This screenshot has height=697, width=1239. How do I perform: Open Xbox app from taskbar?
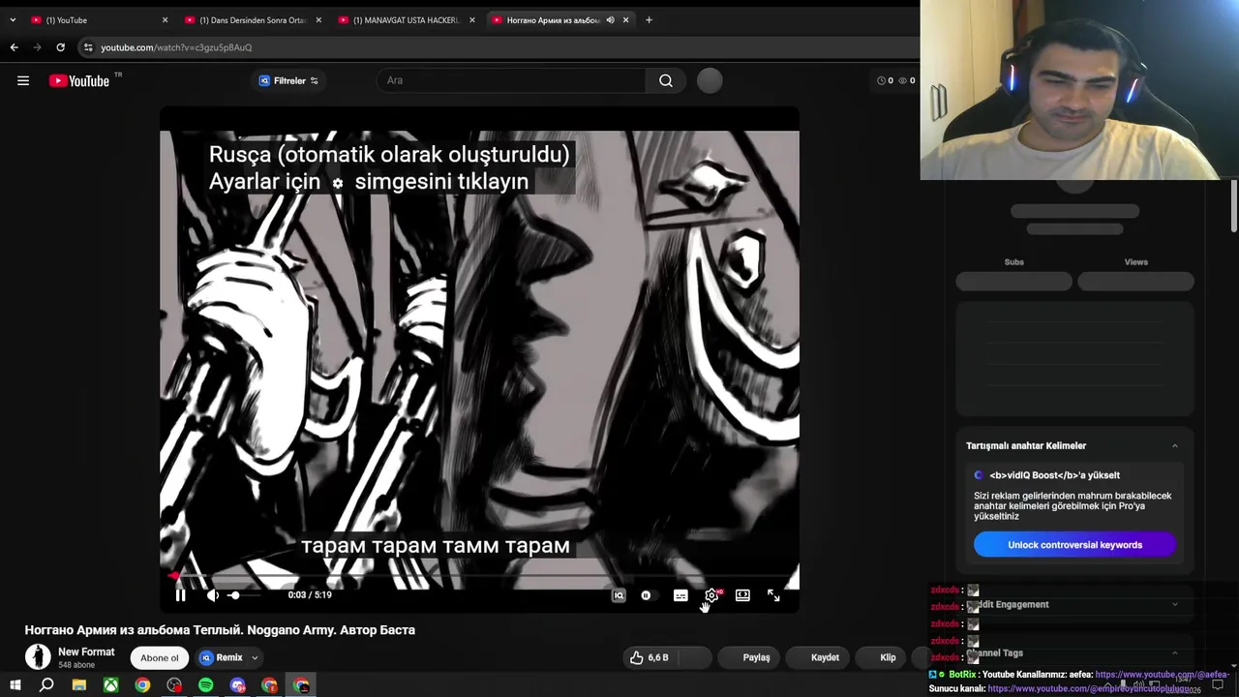111,685
